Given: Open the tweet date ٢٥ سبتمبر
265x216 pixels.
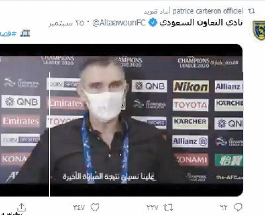Looking at the screenshot, I should [66, 23].
